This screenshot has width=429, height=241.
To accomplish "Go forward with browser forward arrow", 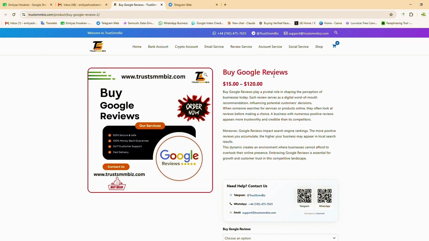I will coord(5,15).
